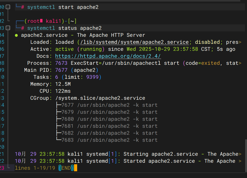Click pager status 'lines 1-19/19 (END)'
Image resolution: width=247 pixels, height=178 pixels.
44,168
